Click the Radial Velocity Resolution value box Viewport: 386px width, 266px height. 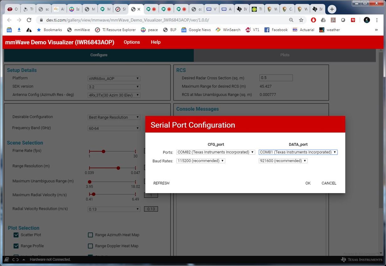pos(151,209)
